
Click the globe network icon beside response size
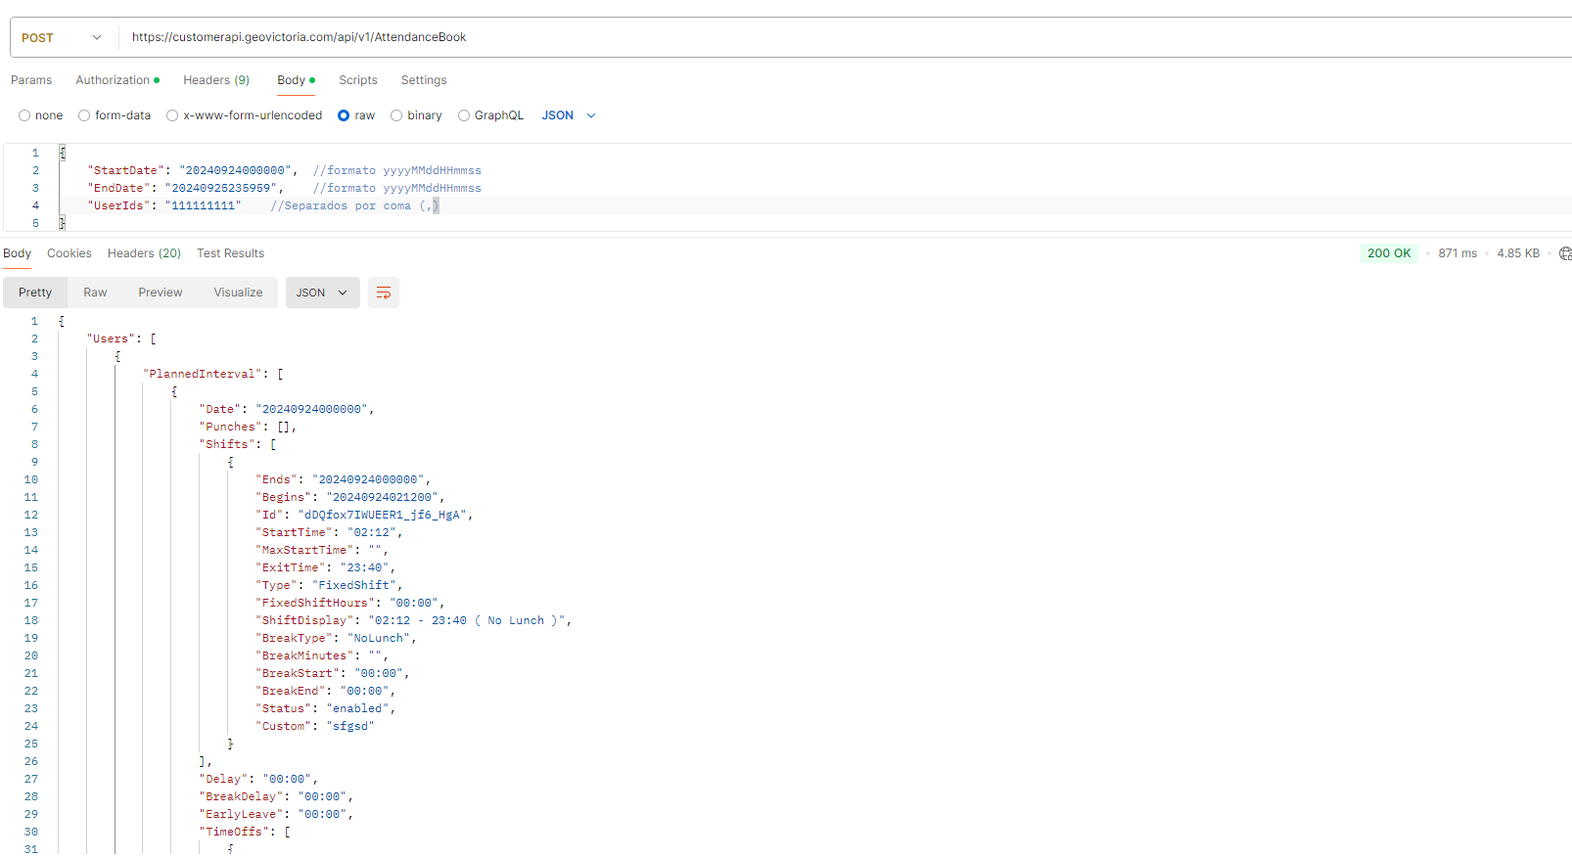[1564, 253]
